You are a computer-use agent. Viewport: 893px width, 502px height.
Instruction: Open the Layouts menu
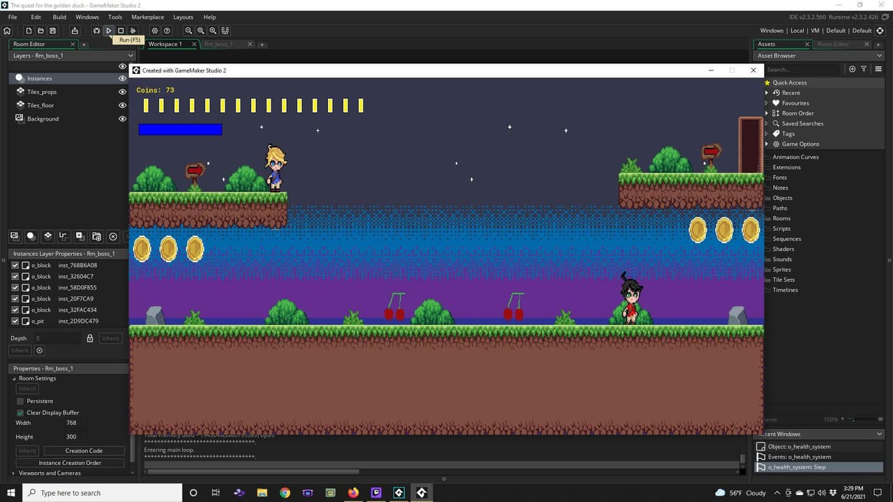click(x=183, y=17)
